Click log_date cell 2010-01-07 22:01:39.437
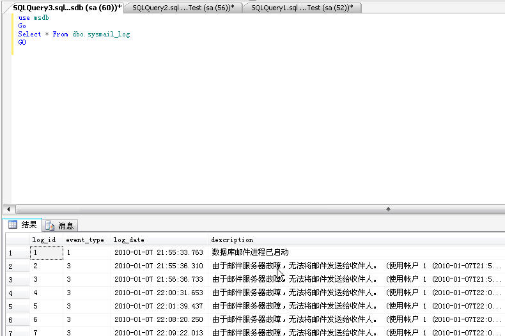The width and height of the screenshot is (505, 336). (159, 307)
